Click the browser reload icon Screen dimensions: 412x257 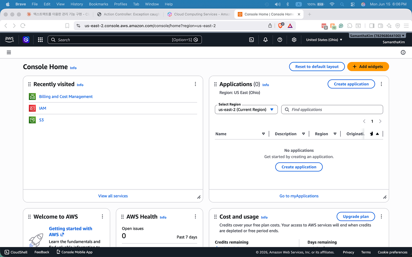tap(23, 26)
